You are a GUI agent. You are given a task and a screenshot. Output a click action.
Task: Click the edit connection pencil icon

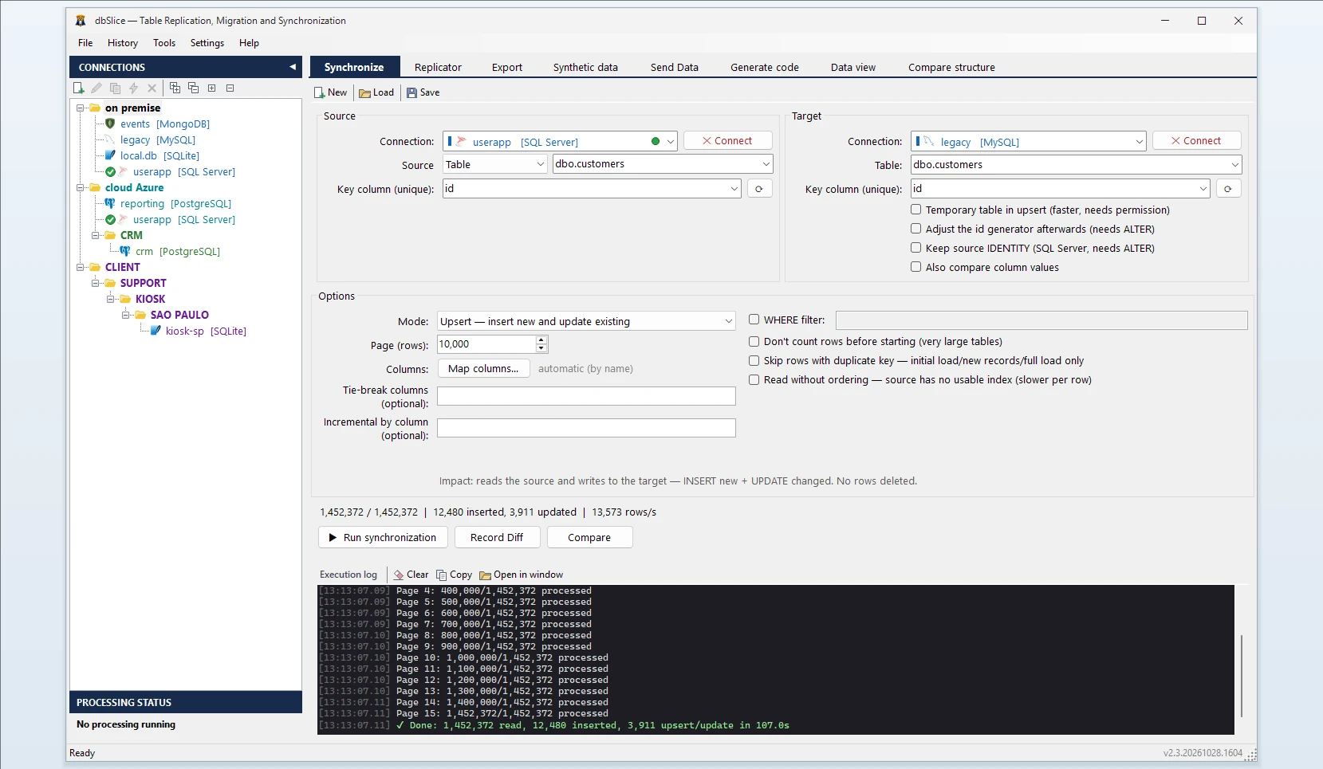pos(96,88)
